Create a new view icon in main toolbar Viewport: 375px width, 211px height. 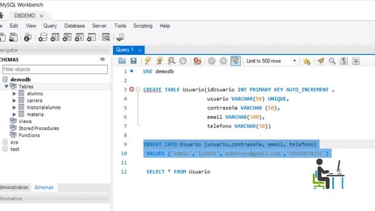click(67, 38)
